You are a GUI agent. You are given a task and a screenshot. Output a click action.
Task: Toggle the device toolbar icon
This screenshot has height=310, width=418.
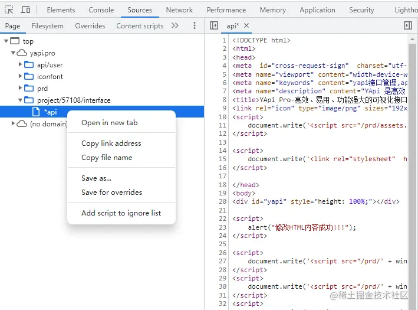coord(25,10)
